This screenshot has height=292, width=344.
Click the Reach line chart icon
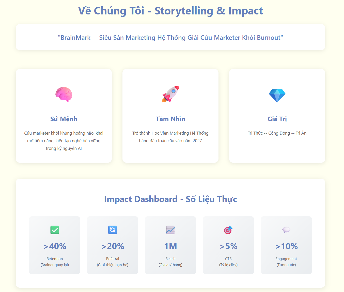pyautogui.click(x=170, y=230)
